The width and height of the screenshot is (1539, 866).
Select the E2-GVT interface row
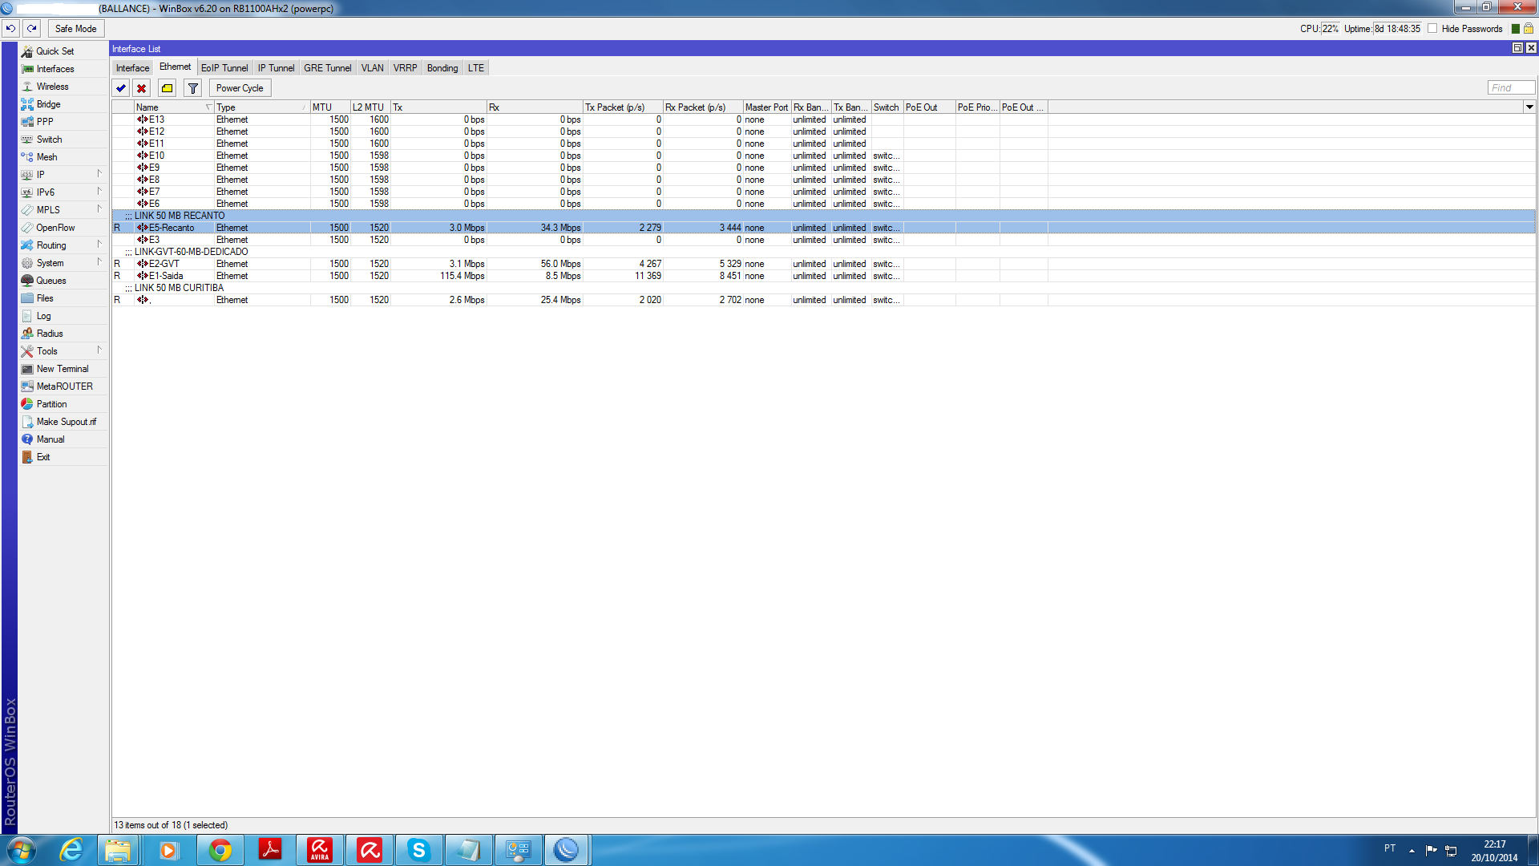pyautogui.click(x=823, y=264)
